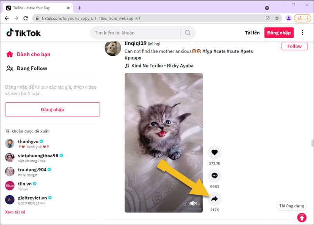This screenshot has width=314, height=225.
Task: Select Dành cho bạn feed
Action: point(33,54)
